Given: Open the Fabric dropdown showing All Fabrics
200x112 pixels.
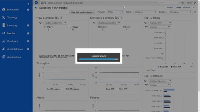Looking at the screenshot, I should (145, 12).
